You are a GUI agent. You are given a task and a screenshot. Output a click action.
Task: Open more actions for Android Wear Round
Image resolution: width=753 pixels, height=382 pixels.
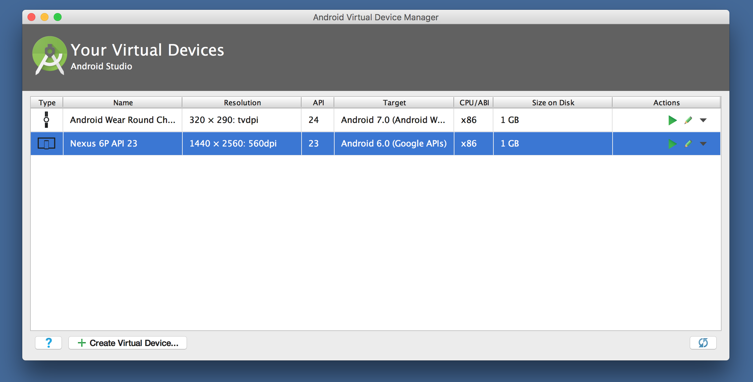703,120
